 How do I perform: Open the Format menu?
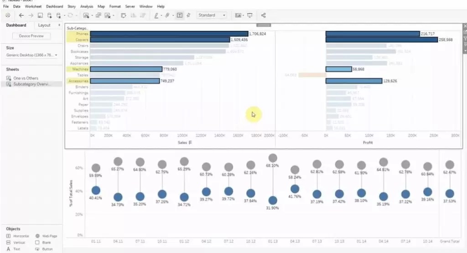click(x=115, y=6)
